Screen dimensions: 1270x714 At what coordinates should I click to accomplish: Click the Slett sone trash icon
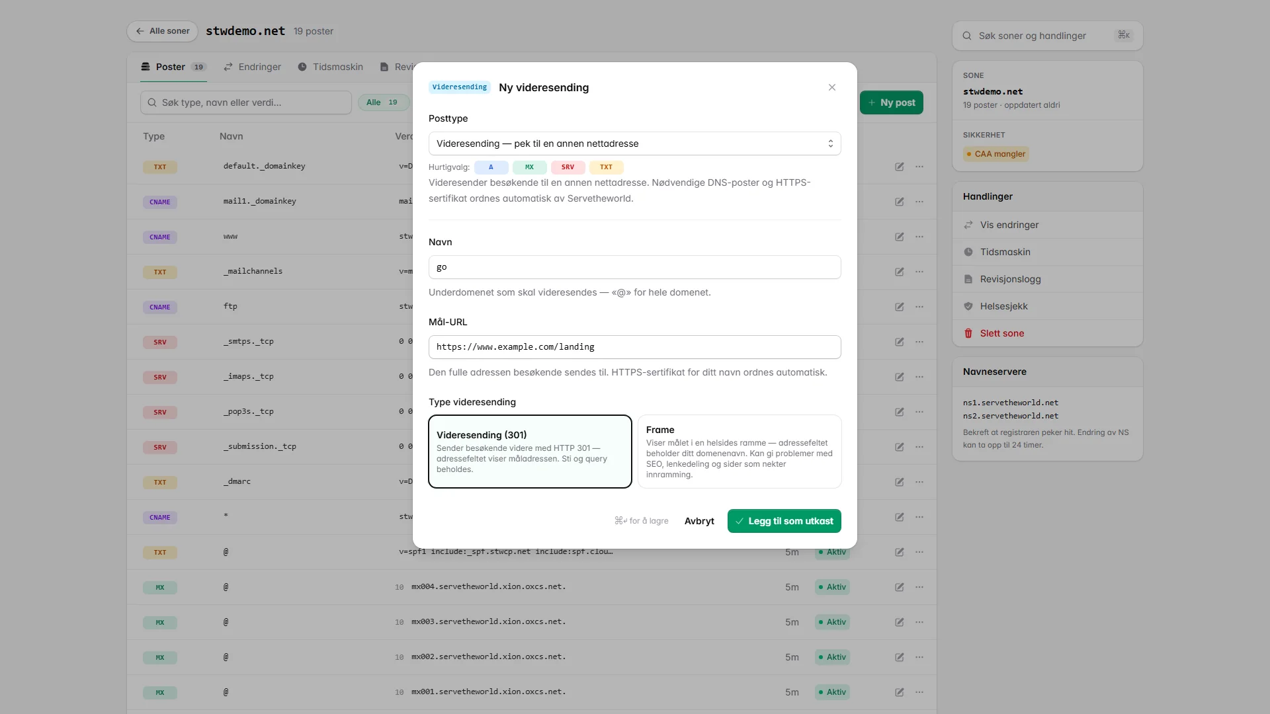pyautogui.click(x=968, y=333)
